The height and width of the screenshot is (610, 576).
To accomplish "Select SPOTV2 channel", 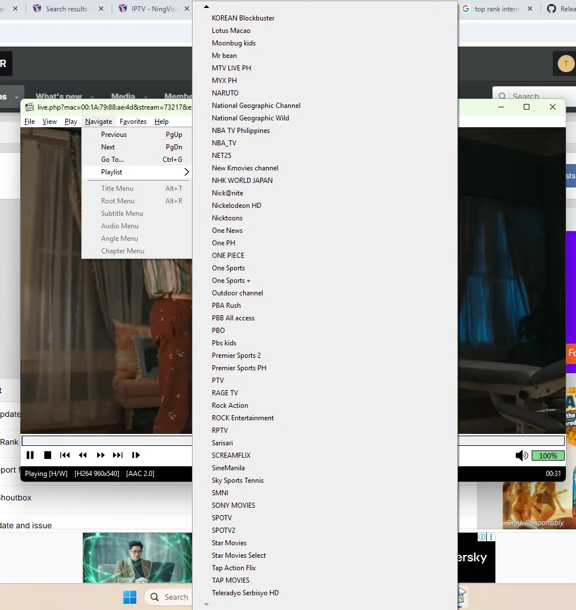I will [x=223, y=530].
